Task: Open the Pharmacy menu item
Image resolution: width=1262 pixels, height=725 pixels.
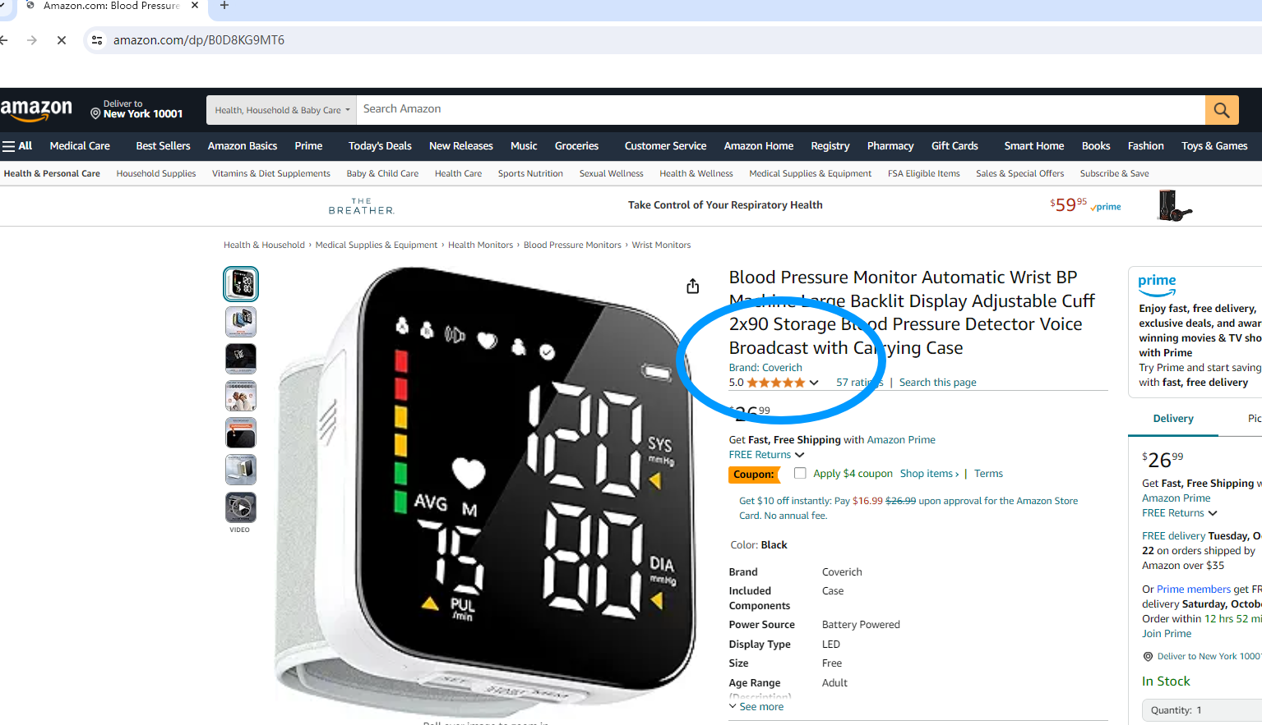Action: pos(890,146)
